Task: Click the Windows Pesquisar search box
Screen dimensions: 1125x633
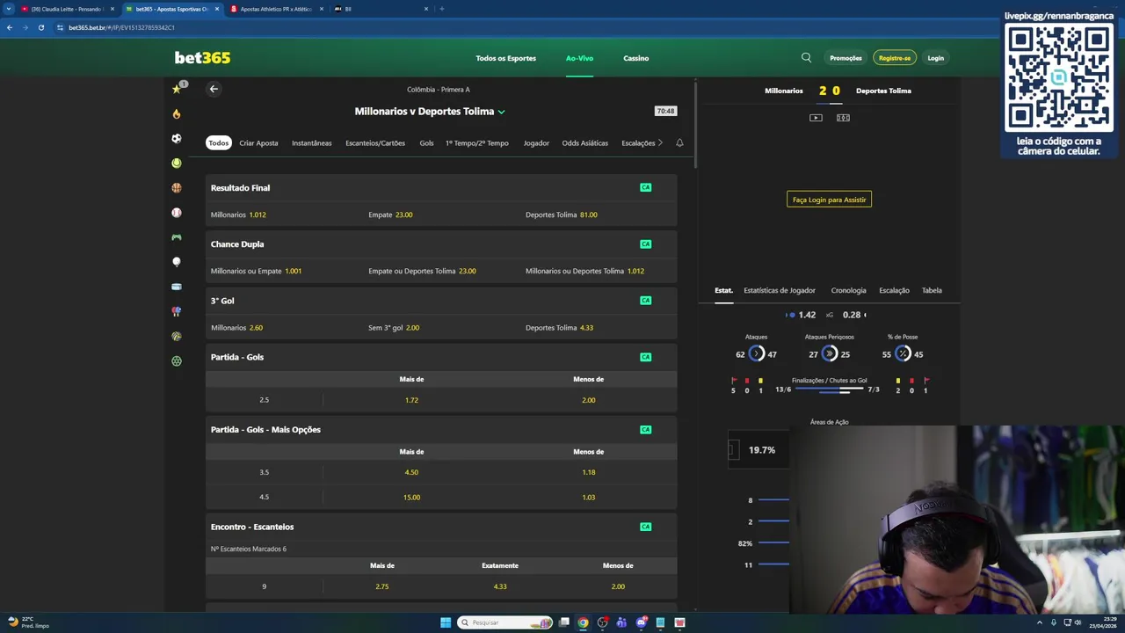Action: (505, 622)
